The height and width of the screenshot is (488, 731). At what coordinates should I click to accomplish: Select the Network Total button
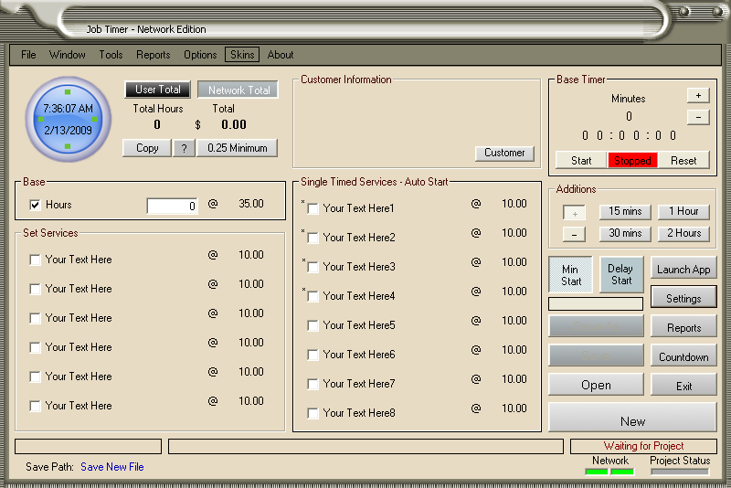[238, 90]
